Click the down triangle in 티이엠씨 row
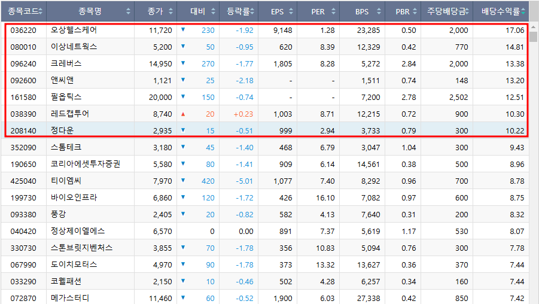Image resolution: width=539 pixels, height=304 pixels. [183, 180]
